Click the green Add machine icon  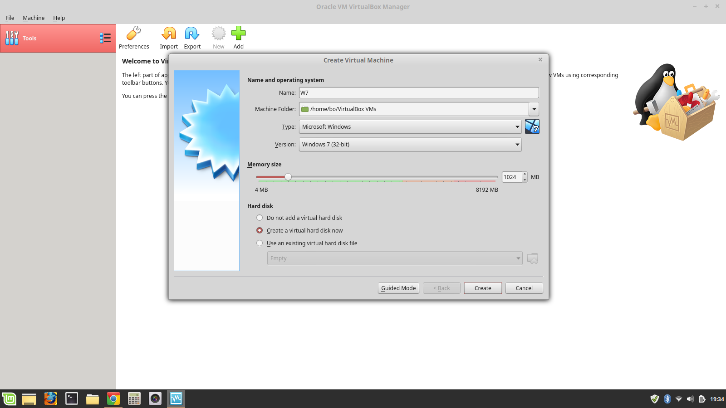pyautogui.click(x=238, y=34)
